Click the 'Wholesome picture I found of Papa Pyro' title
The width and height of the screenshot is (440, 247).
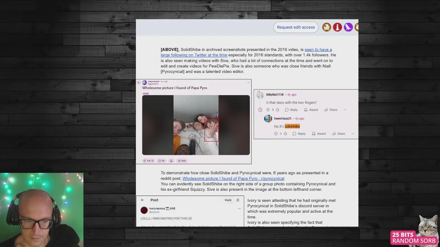(175, 88)
